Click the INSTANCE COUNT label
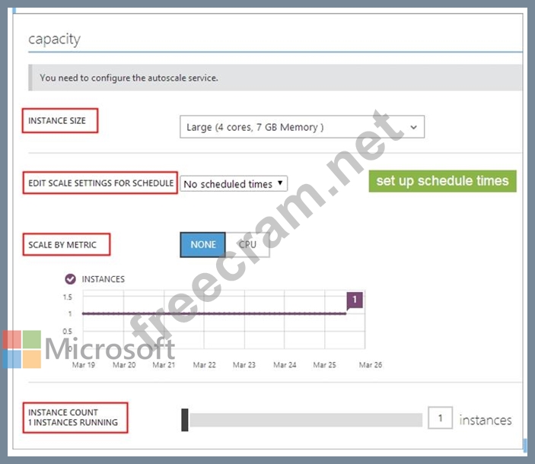This screenshot has width=535, height=464. [74, 418]
